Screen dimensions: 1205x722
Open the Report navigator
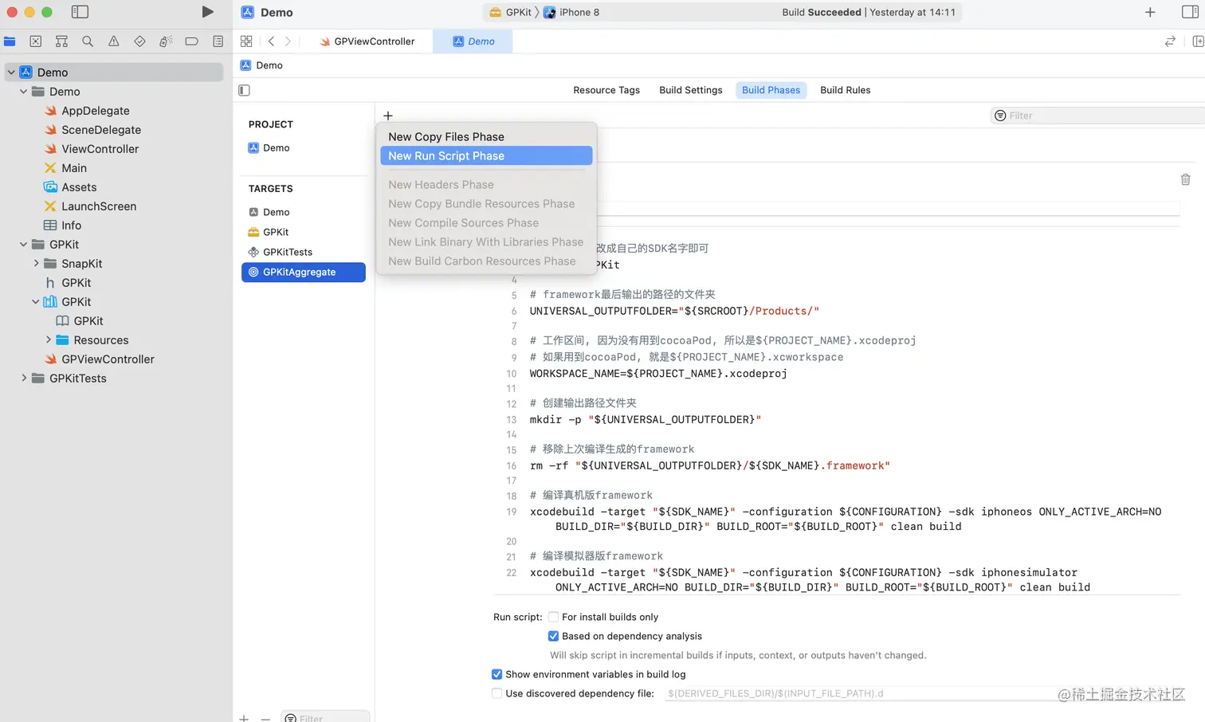point(218,41)
